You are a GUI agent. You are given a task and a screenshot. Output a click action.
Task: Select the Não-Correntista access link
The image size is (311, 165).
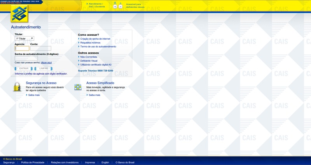[x=89, y=57]
